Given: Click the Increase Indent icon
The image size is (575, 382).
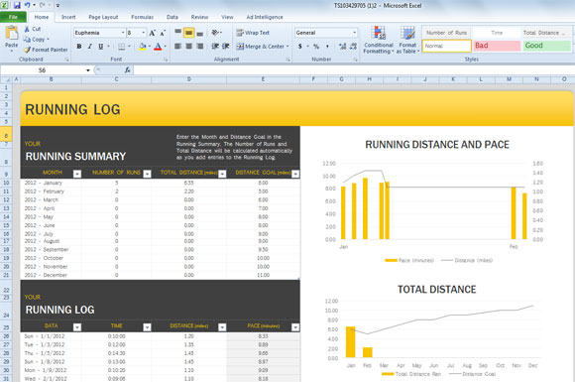Looking at the screenshot, I should tap(226, 47).
